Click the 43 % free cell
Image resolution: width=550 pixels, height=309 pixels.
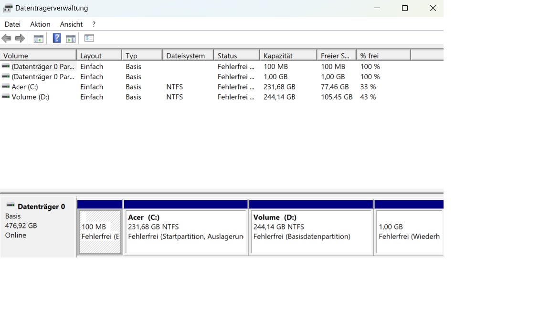click(x=368, y=97)
